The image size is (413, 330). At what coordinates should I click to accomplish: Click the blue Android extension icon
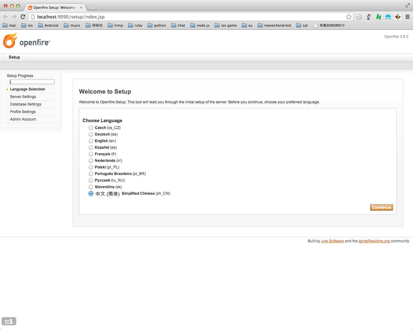[x=388, y=17]
